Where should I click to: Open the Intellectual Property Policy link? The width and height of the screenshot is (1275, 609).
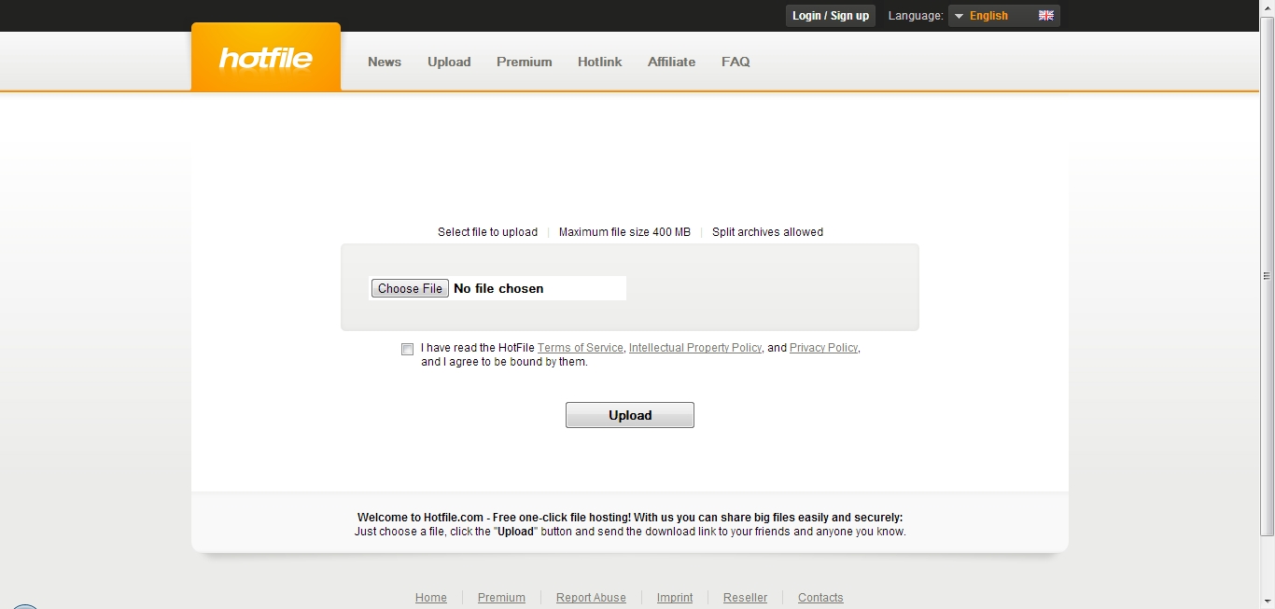(x=695, y=348)
